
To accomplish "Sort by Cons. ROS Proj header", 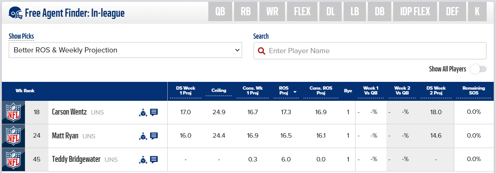I will tap(321, 91).
